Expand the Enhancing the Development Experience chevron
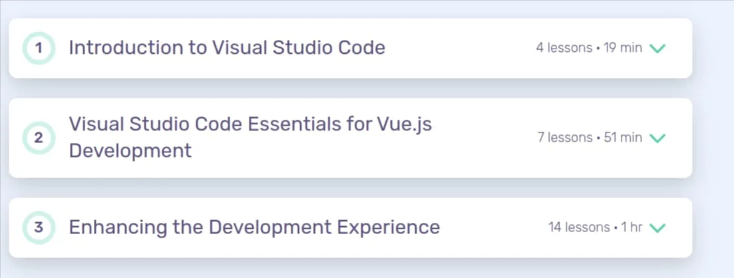This screenshot has height=278, width=734. (x=657, y=228)
